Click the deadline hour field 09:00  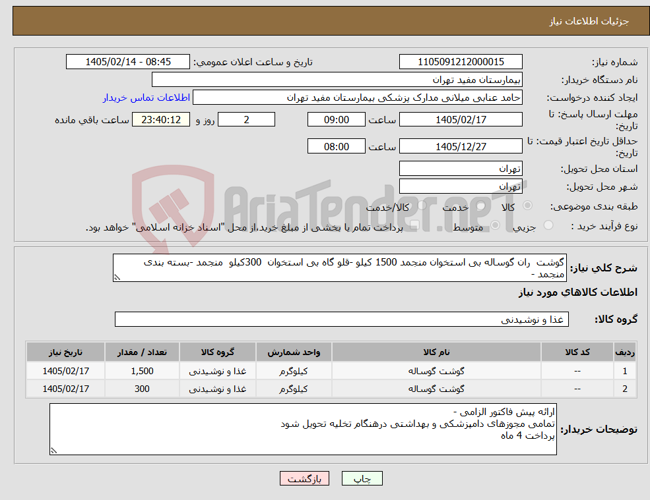[336, 120]
